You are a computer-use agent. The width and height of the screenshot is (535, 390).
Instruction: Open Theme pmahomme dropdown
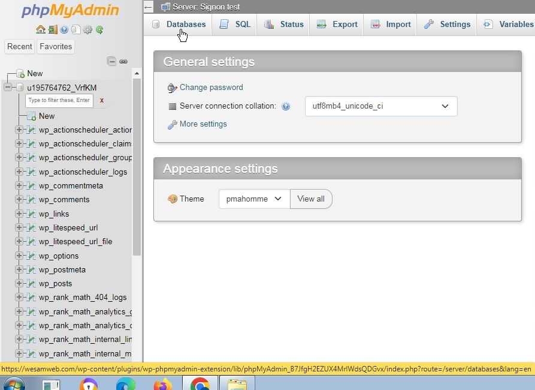coord(254,199)
